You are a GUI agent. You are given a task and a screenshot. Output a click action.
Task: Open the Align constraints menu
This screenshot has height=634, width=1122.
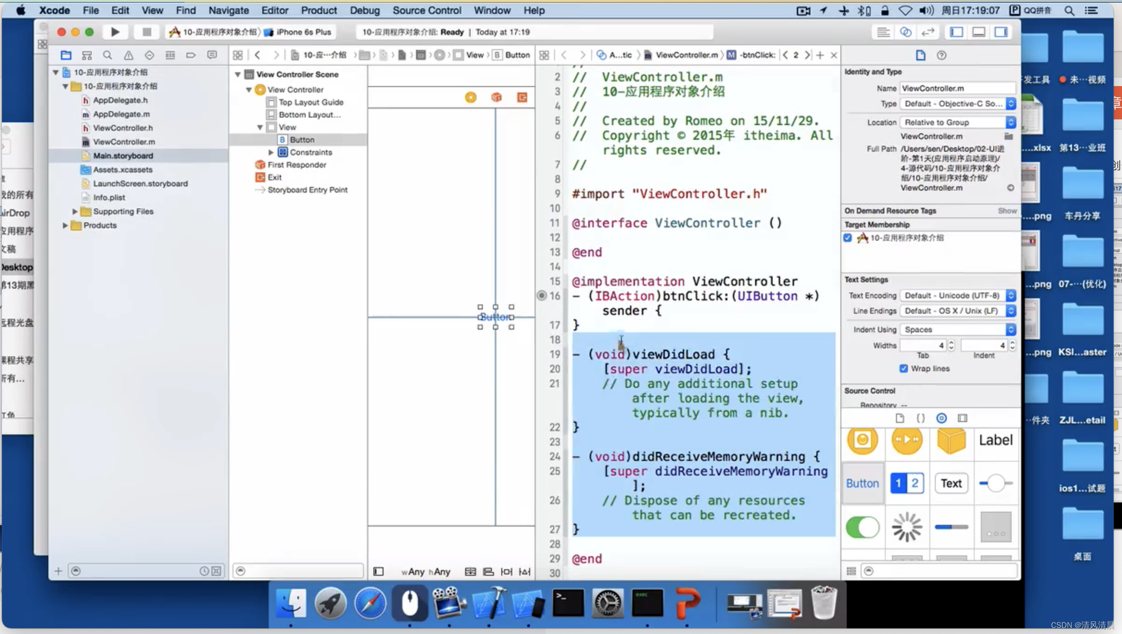point(488,572)
